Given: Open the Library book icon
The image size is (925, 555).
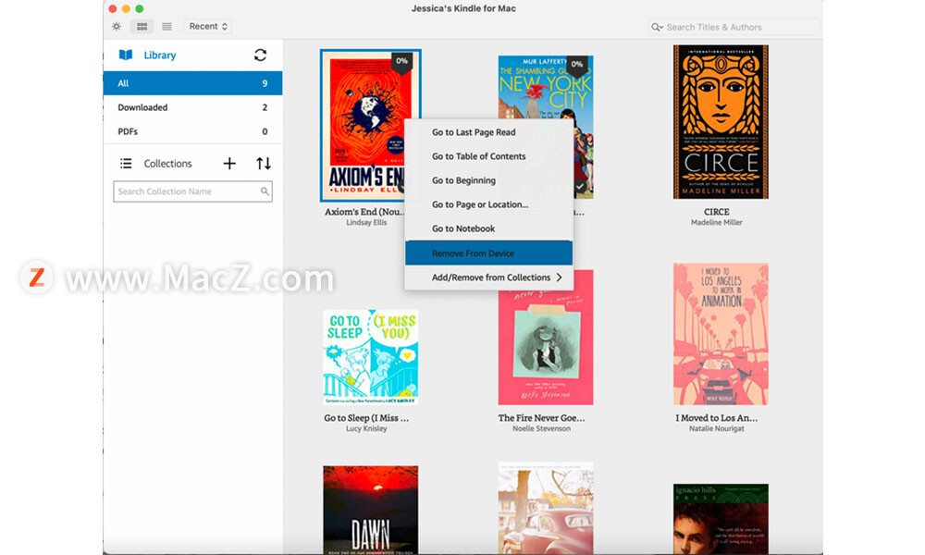Looking at the screenshot, I should 126,55.
